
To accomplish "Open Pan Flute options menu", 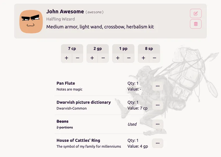I will tap(158, 86).
